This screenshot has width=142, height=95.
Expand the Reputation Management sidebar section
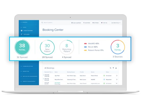[x=29, y=76]
